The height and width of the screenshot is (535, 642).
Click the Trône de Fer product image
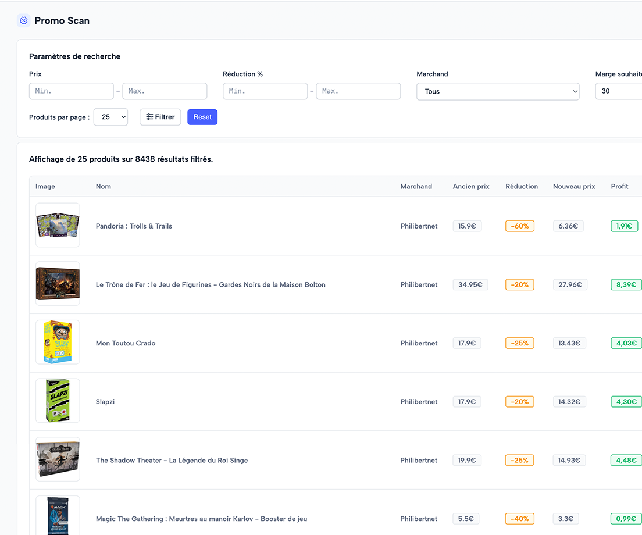(58, 284)
